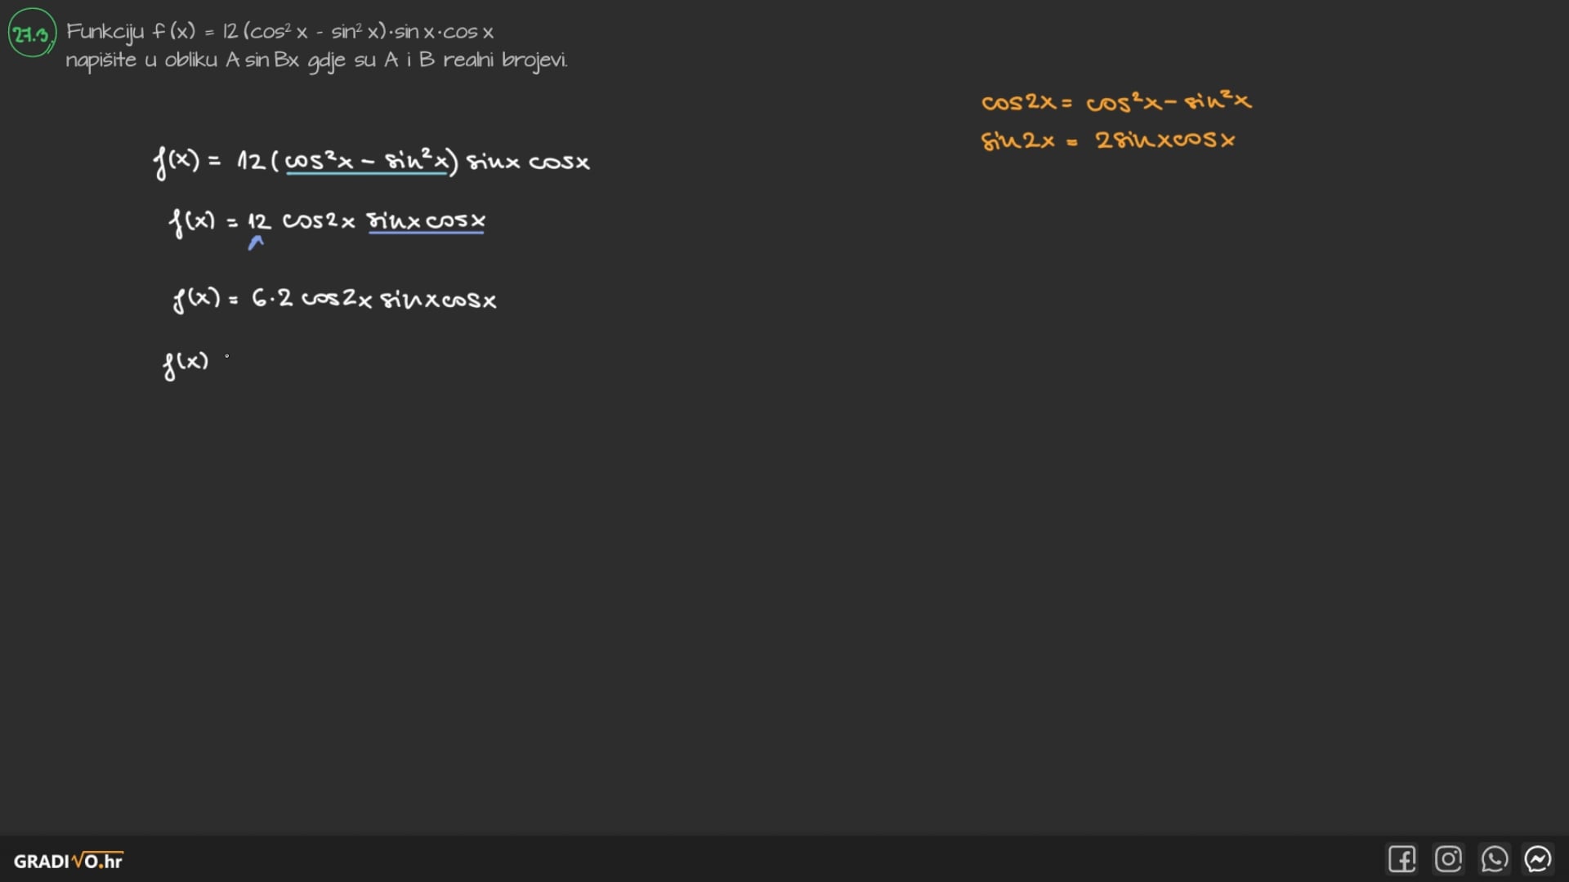
Task: Click the Facebook icon in the footer
Action: [x=1401, y=859]
